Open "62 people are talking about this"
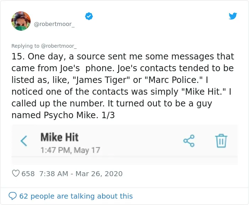This screenshot has height=205, width=249. (76, 196)
